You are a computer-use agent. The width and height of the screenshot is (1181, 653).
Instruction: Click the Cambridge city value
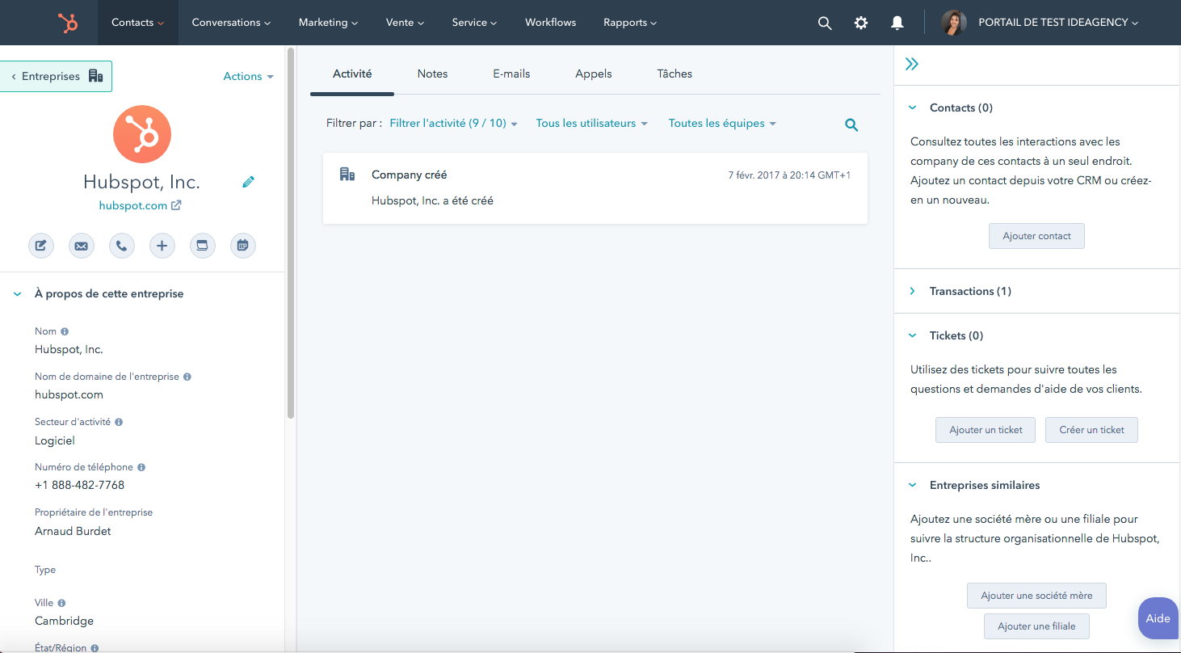pyautogui.click(x=64, y=621)
